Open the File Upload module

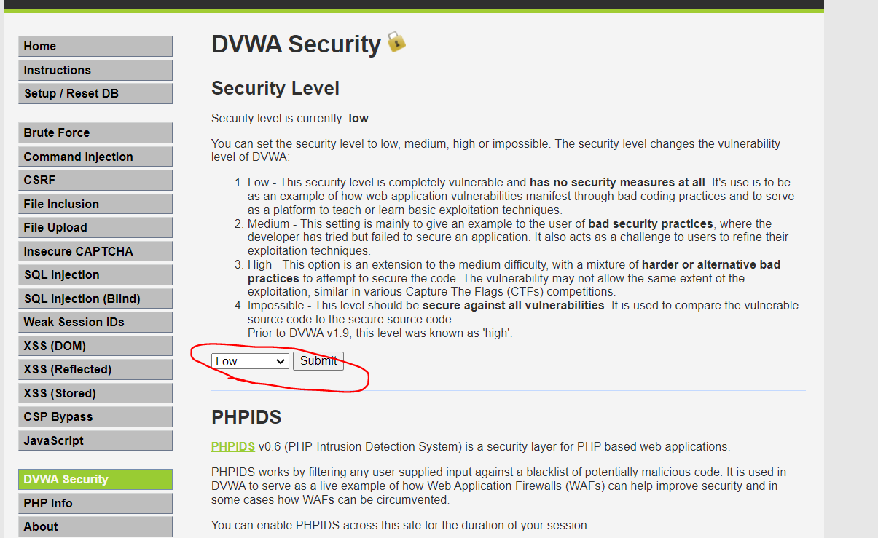coord(95,227)
